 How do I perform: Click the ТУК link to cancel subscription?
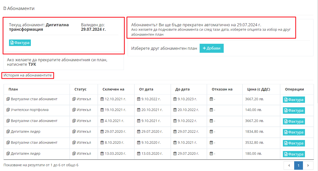(x=32, y=64)
